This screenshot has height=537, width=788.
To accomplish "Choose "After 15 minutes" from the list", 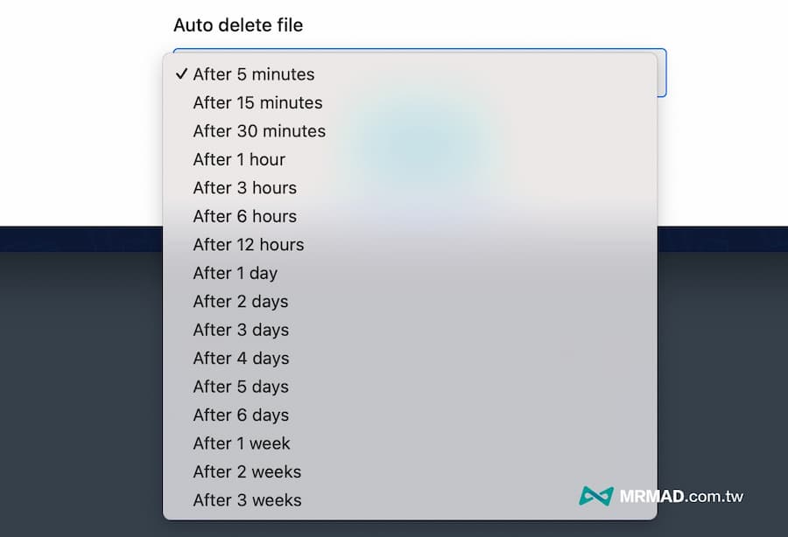I will pyautogui.click(x=257, y=103).
